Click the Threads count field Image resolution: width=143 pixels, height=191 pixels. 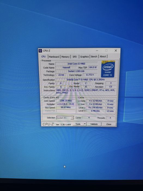tap(110, 118)
